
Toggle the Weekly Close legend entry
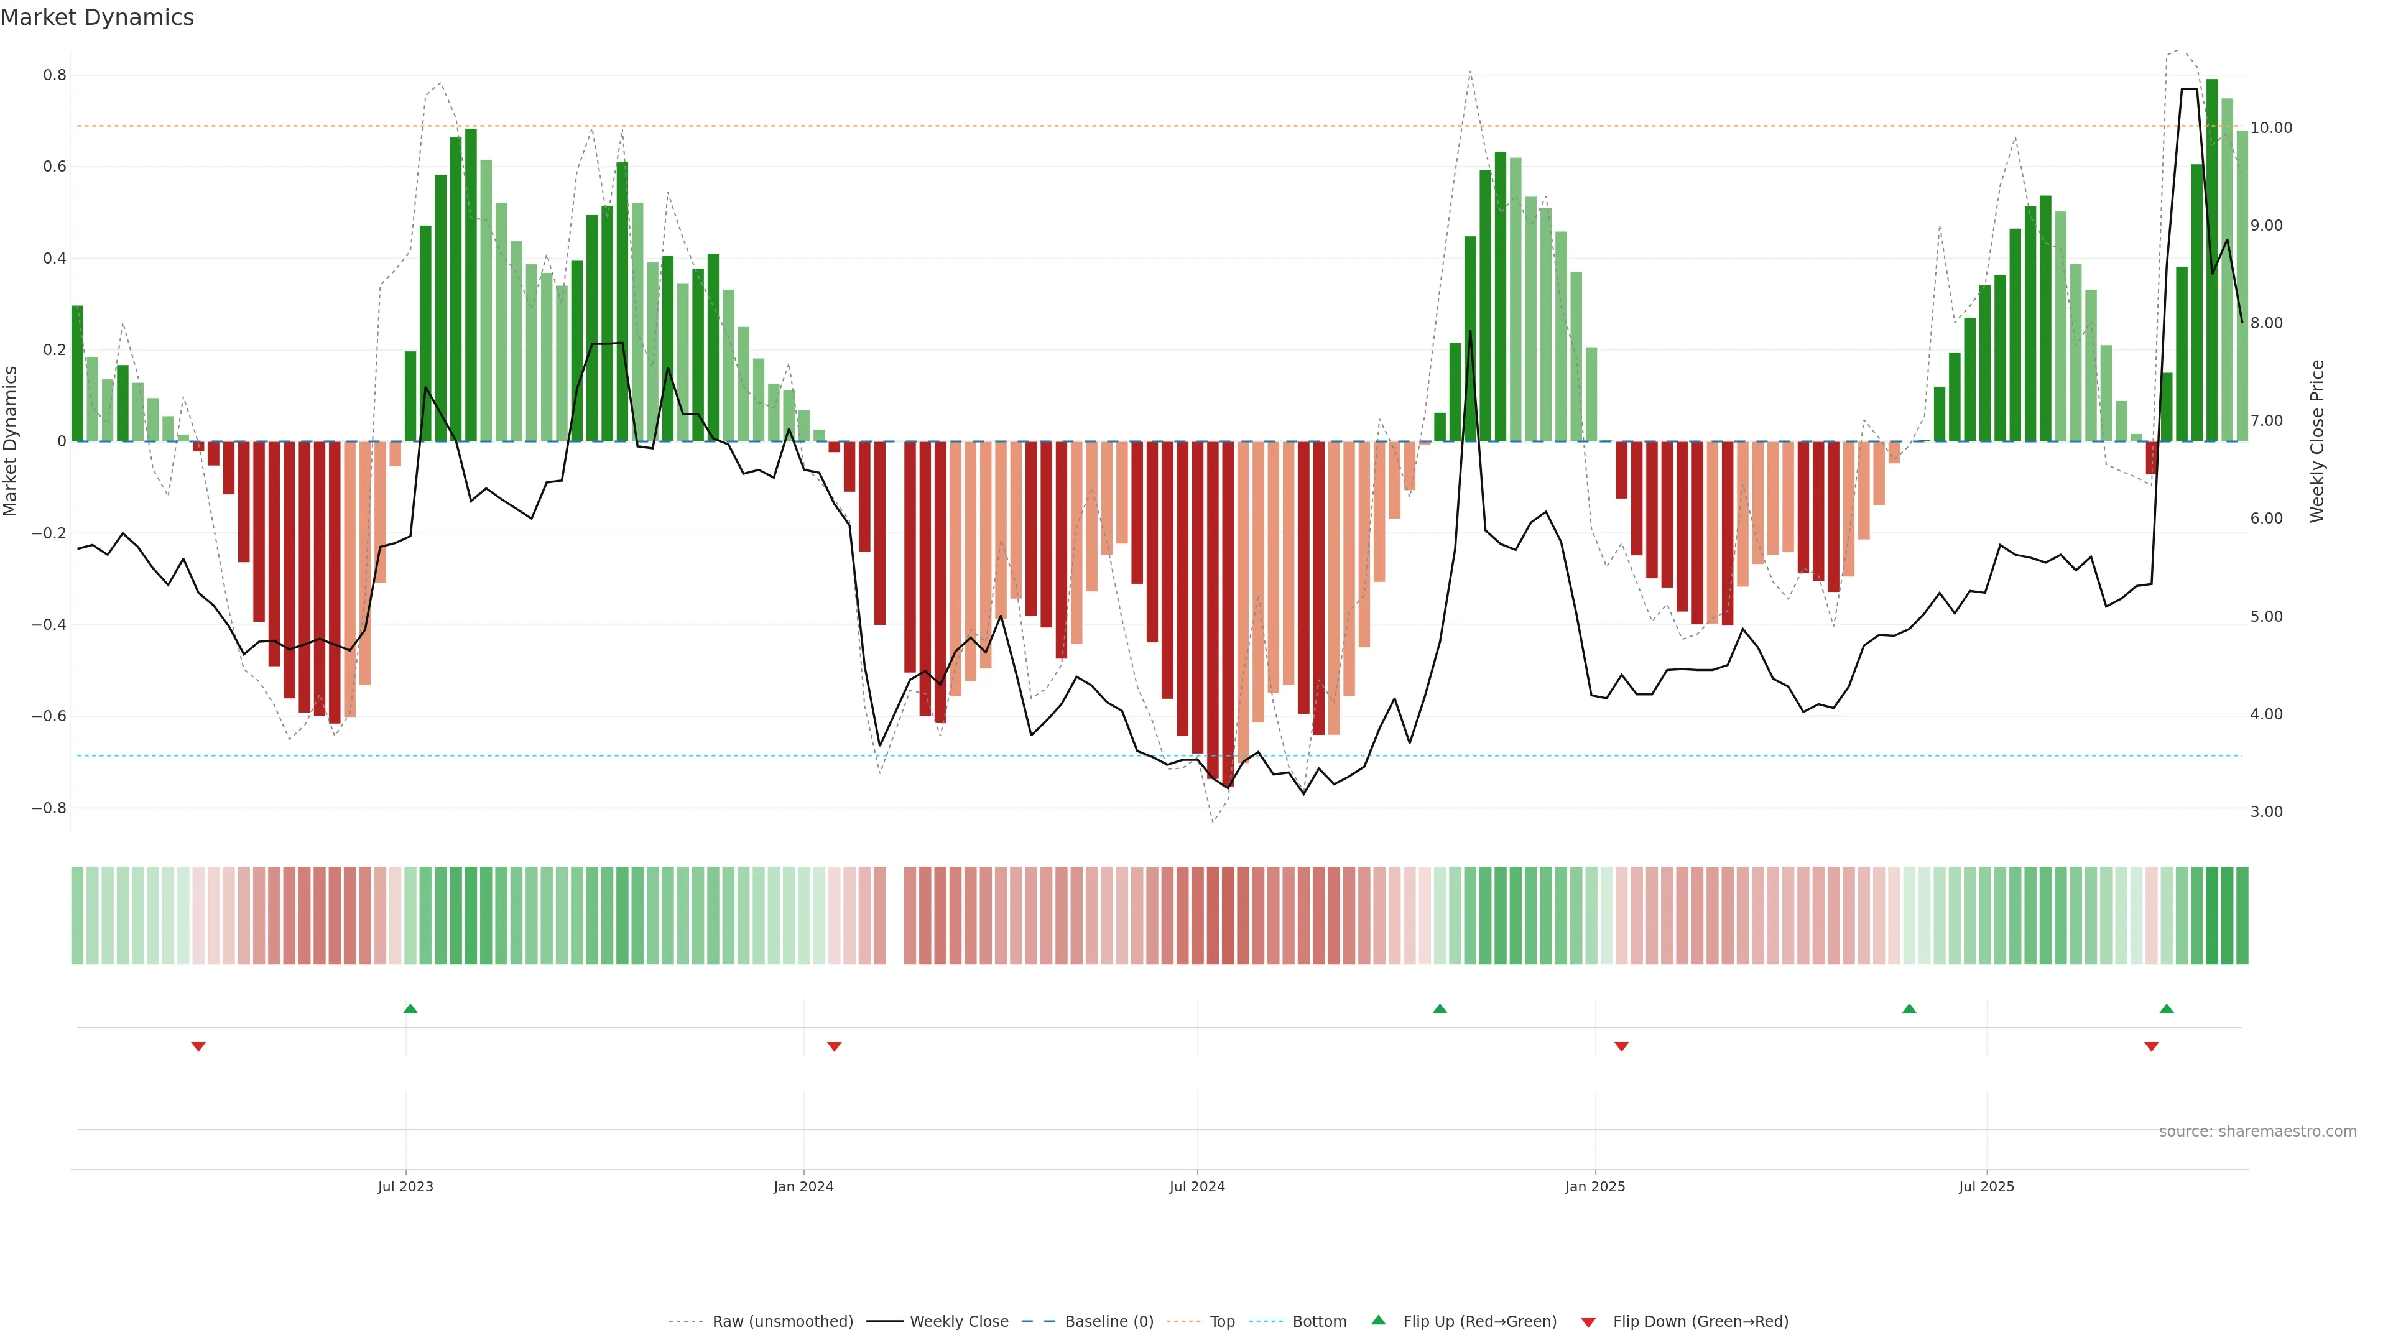(x=958, y=1322)
